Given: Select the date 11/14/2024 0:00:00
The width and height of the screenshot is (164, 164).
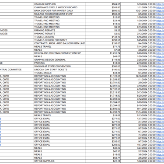Looking at the screenshot, I should (x=146, y=112).
